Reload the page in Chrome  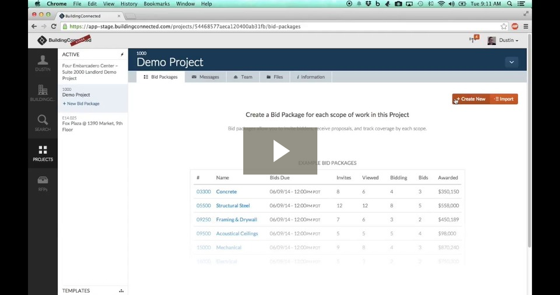click(x=54, y=26)
